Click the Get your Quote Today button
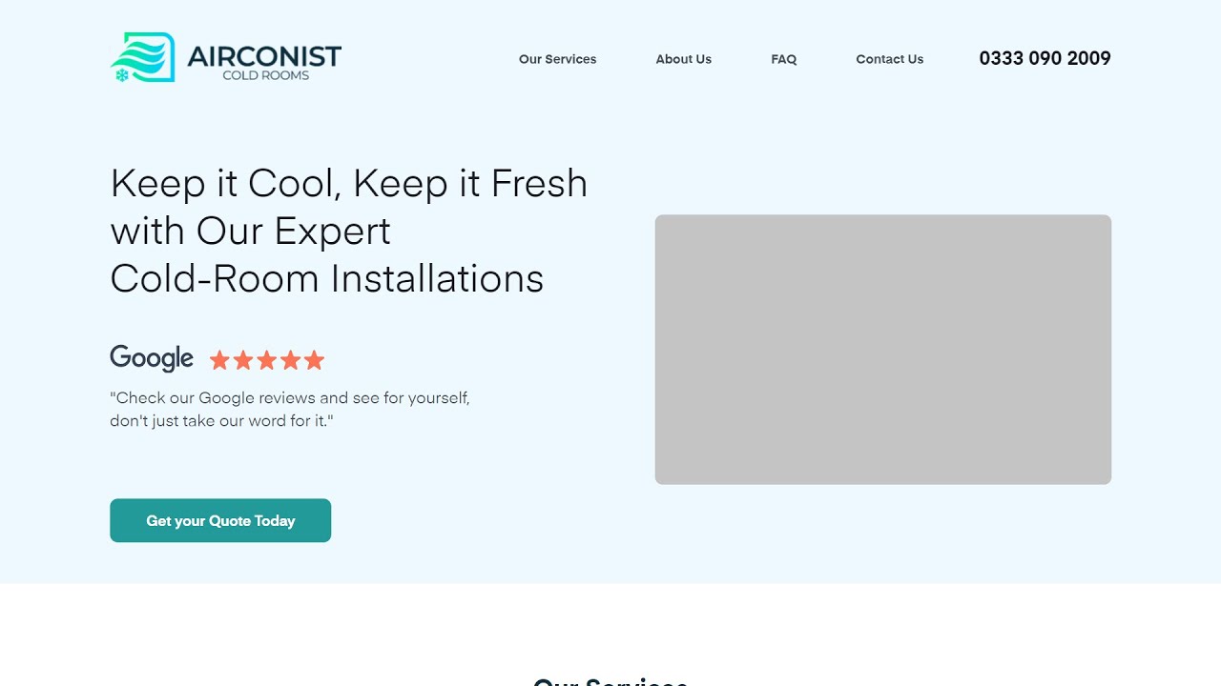The image size is (1221, 686). tap(220, 520)
